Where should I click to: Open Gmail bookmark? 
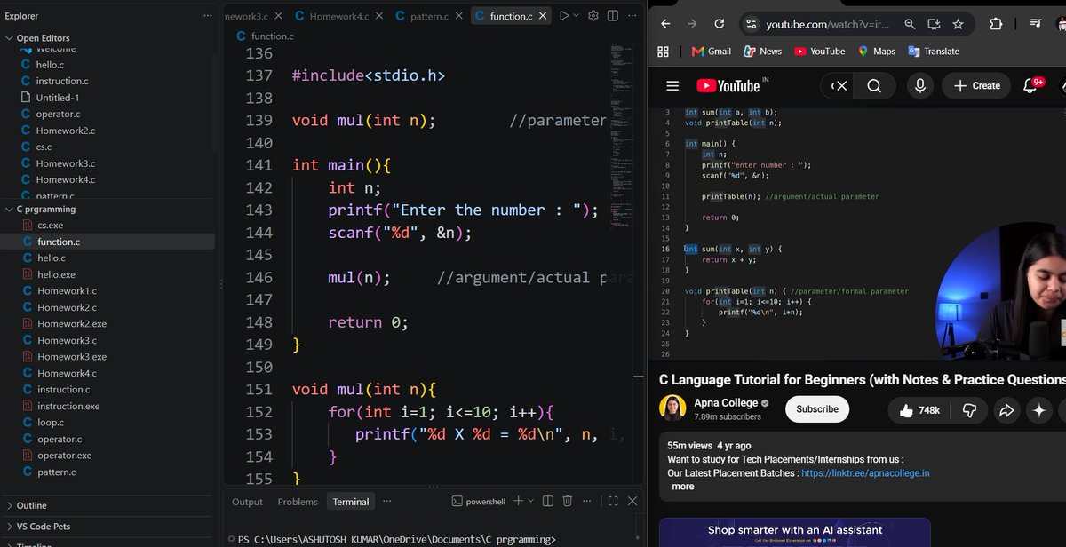[711, 52]
